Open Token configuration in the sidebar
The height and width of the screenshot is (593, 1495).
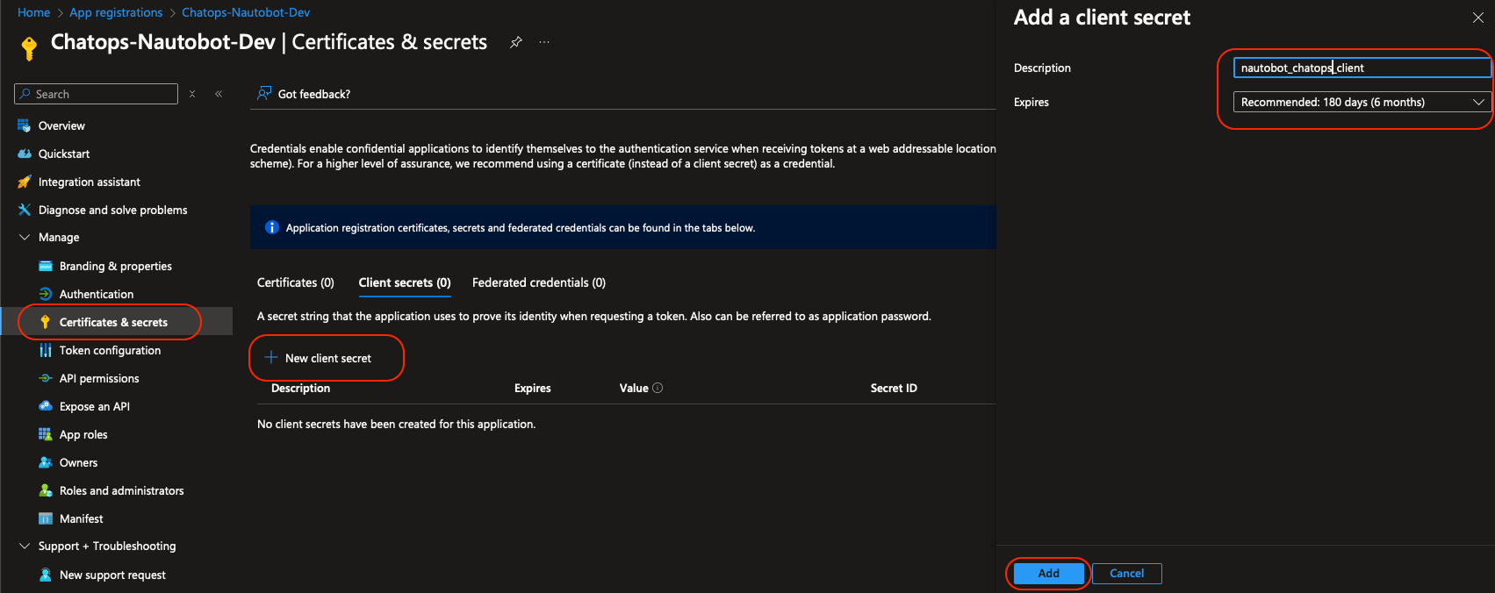tap(110, 350)
